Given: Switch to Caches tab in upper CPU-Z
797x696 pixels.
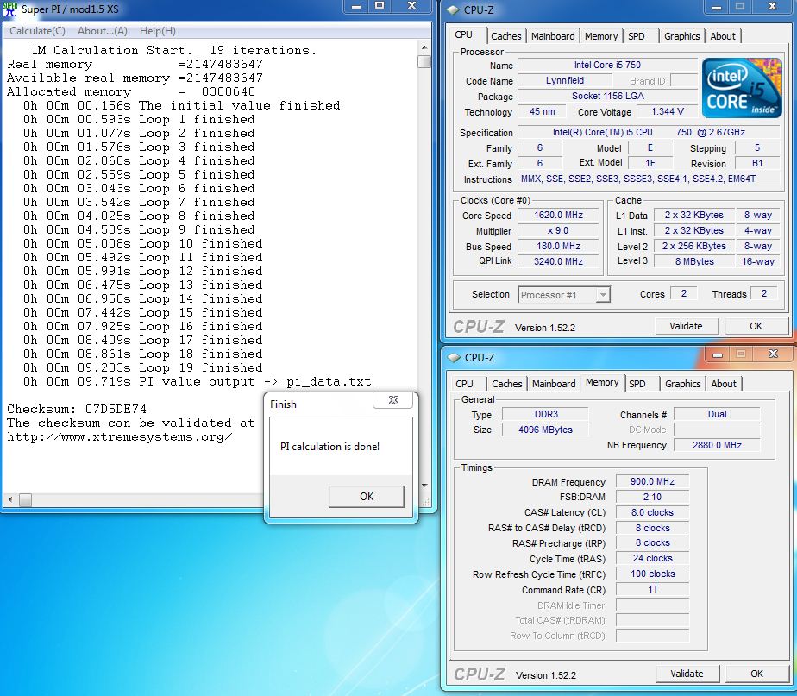Looking at the screenshot, I should coord(505,36).
